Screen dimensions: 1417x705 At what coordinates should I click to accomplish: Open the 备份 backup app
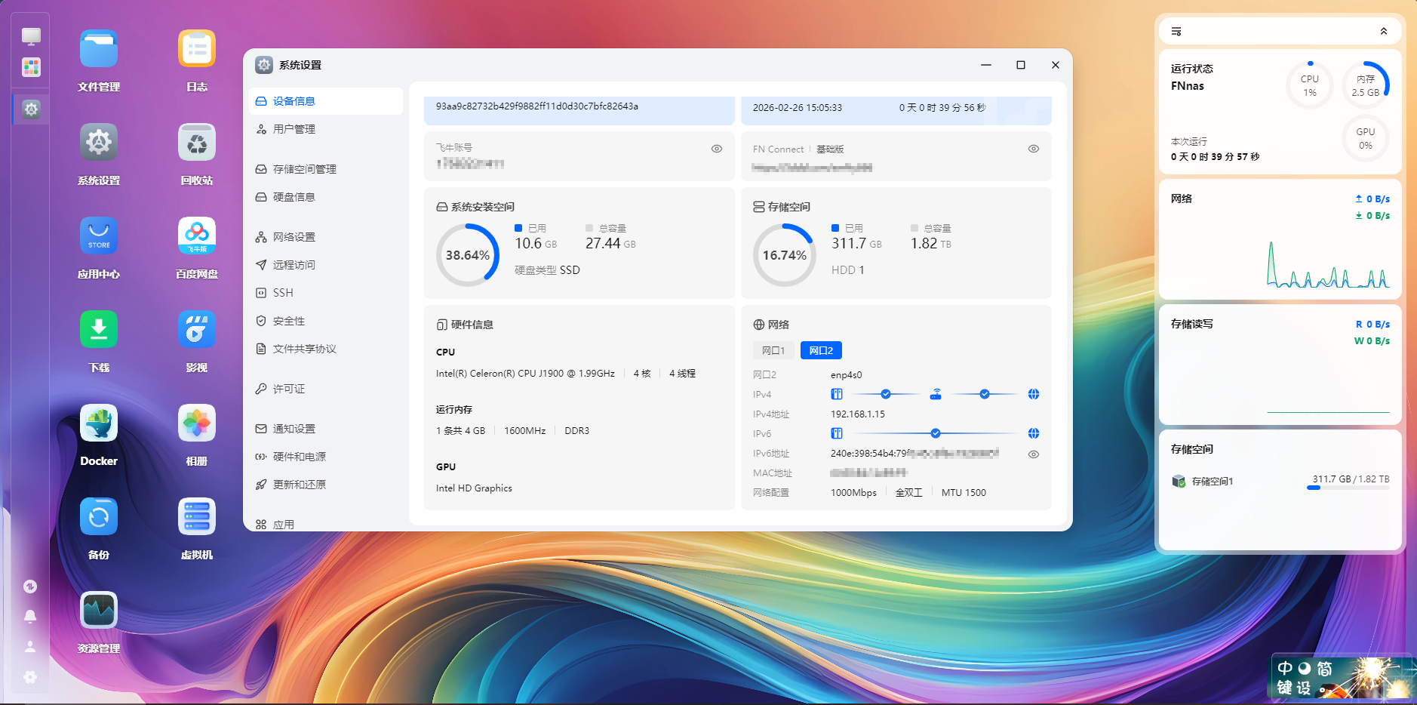point(99,517)
